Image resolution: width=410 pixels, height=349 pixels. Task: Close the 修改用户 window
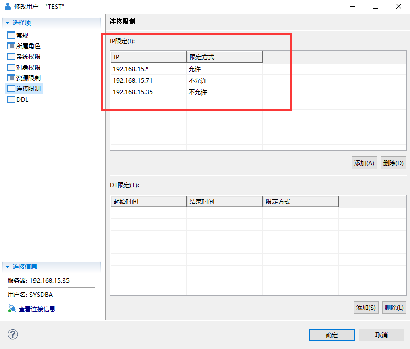point(398,6)
